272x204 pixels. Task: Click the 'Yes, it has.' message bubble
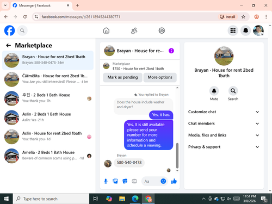[161, 115]
